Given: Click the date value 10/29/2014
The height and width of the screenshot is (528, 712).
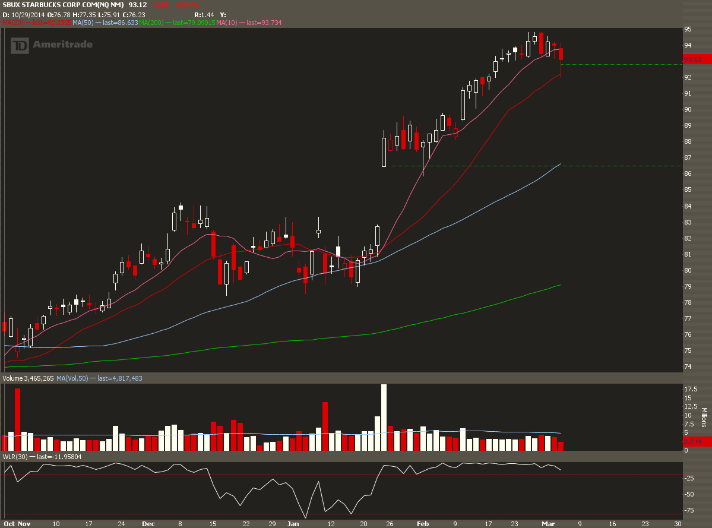Looking at the screenshot, I should tap(28, 15).
